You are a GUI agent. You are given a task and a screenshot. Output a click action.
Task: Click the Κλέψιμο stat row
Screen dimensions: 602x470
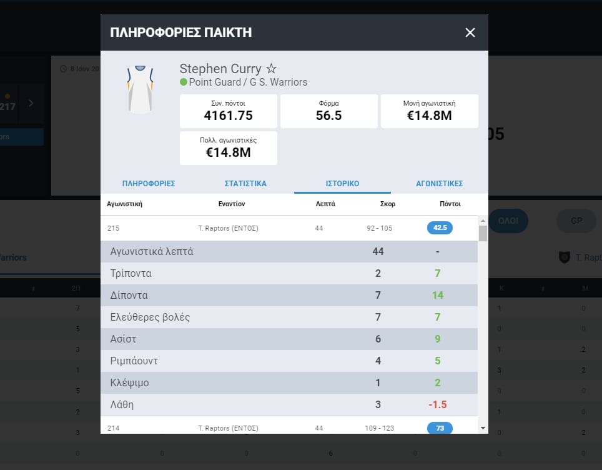coord(289,382)
